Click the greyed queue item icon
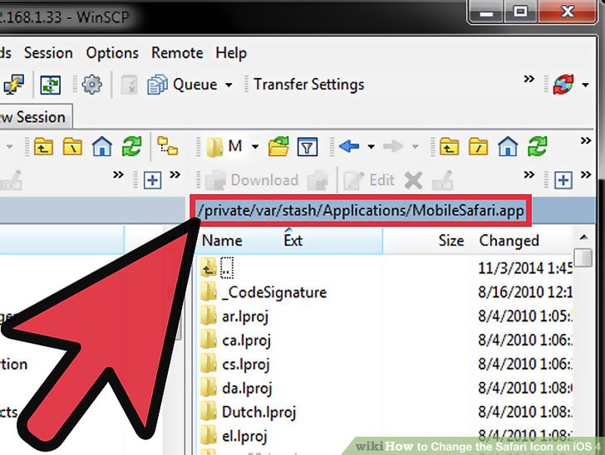The width and height of the screenshot is (605, 455). pos(129,85)
